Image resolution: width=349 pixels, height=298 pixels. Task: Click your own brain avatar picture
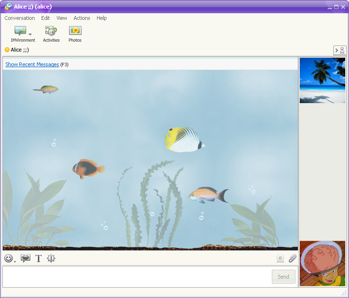[x=322, y=263]
